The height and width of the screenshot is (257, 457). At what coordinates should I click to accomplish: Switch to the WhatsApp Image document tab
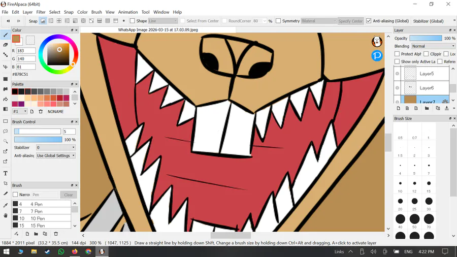pyautogui.click(x=158, y=30)
